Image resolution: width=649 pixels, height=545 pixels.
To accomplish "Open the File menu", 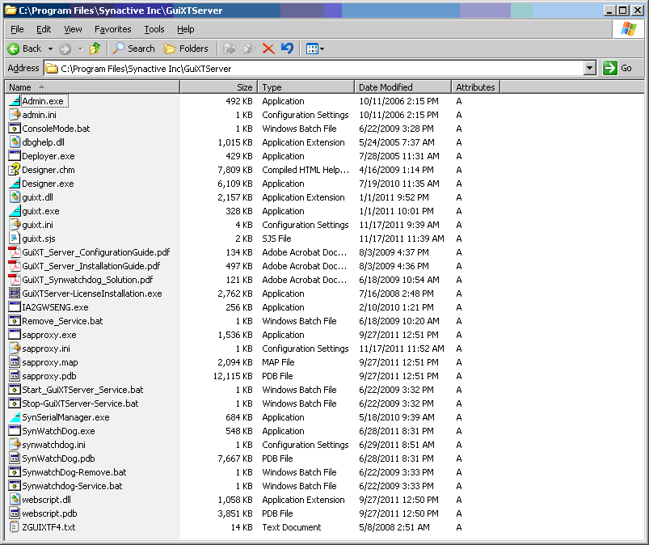I will coord(17,29).
